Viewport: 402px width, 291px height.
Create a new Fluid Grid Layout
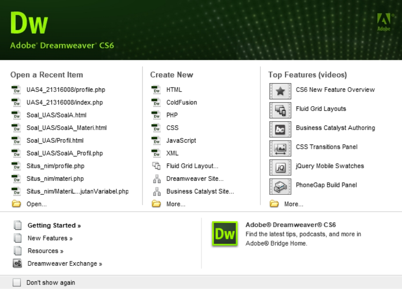click(x=192, y=166)
